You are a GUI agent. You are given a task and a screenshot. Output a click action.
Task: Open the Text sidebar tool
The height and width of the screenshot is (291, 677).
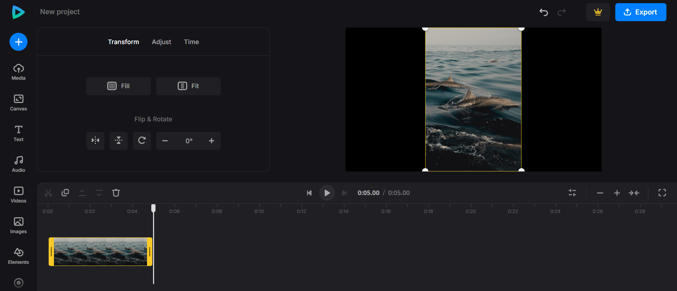click(18, 134)
